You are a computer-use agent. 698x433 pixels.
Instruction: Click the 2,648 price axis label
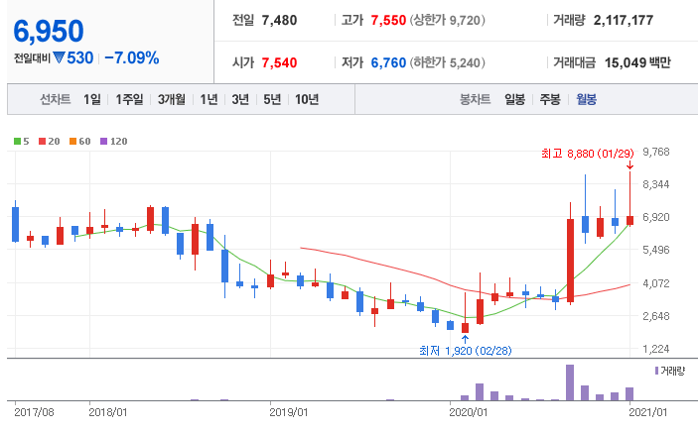pos(656,316)
